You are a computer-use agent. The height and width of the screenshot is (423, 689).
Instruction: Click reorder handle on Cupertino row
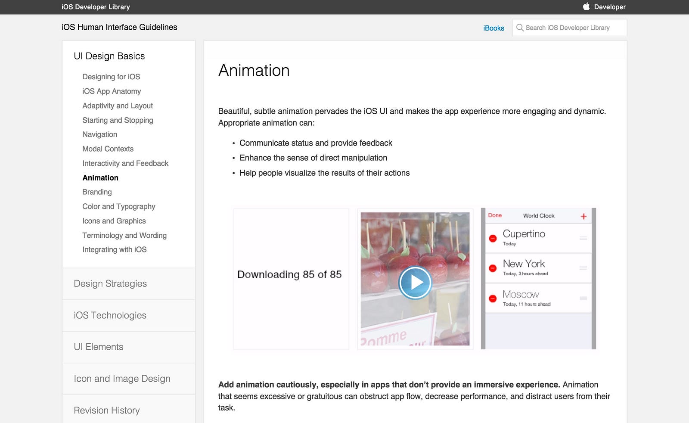(583, 238)
